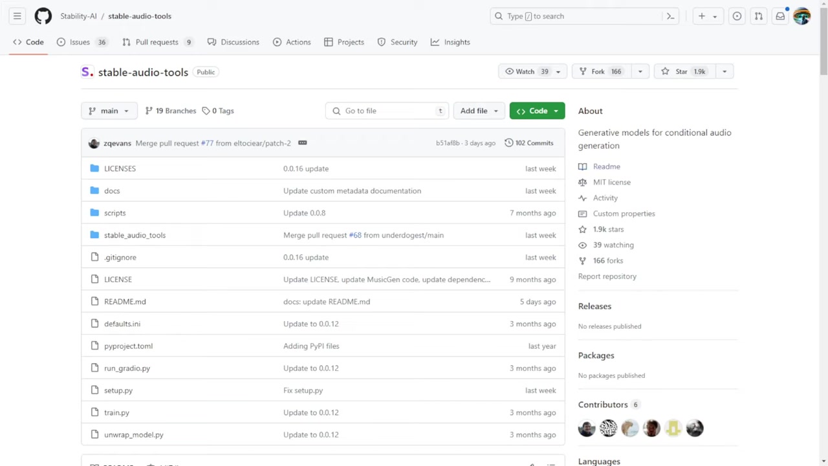Click the plus create new button

pyautogui.click(x=702, y=16)
